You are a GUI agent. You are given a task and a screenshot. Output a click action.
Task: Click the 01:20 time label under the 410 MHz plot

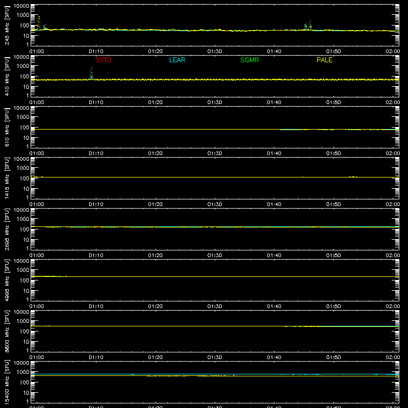(x=156, y=103)
